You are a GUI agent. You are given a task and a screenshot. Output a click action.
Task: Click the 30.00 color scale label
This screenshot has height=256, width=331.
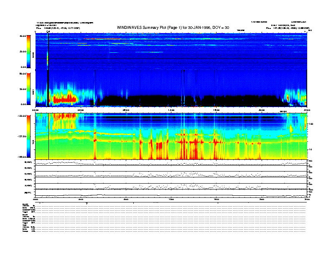coord(23,89)
